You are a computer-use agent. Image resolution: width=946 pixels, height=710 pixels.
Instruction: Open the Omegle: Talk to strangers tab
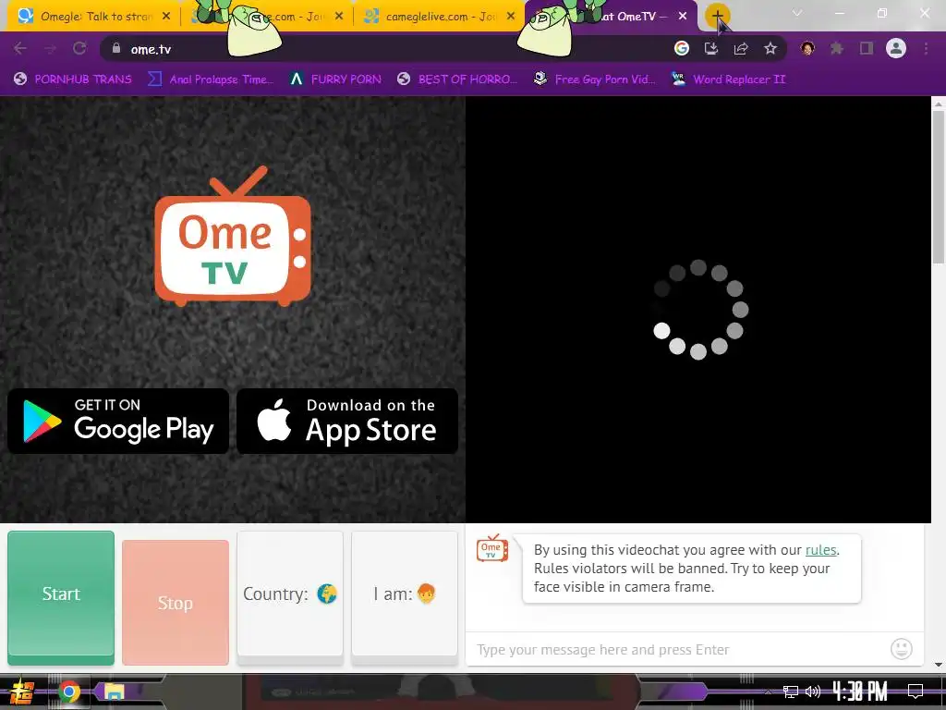[93, 17]
